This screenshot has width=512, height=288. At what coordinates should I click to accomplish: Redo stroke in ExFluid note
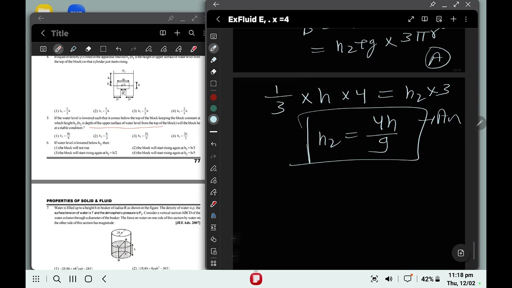point(214,156)
